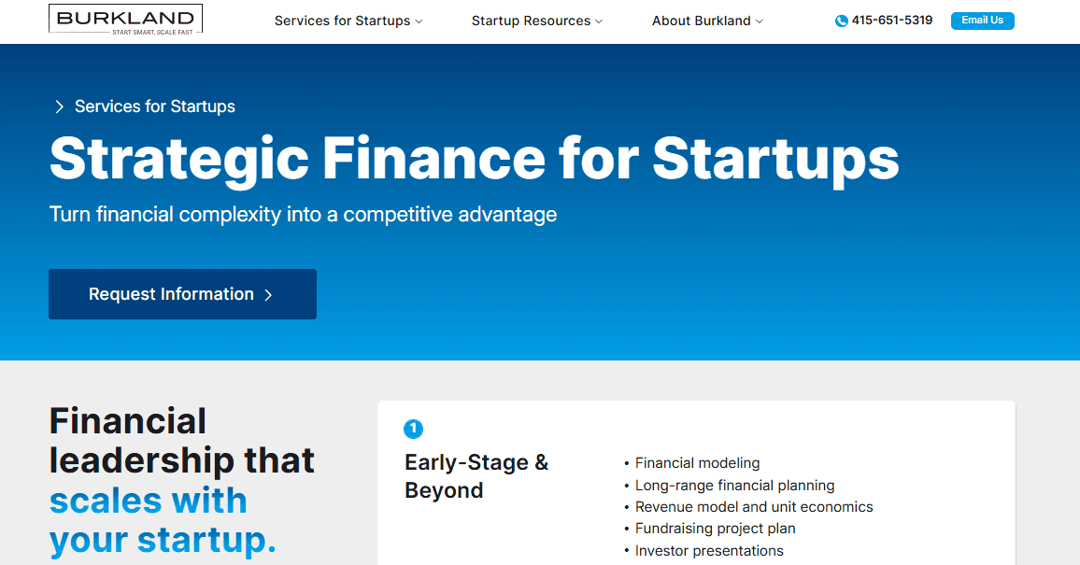Image resolution: width=1080 pixels, height=565 pixels.
Task: Open the Startup Resources nav menu
Action: (x=531, y=21)
